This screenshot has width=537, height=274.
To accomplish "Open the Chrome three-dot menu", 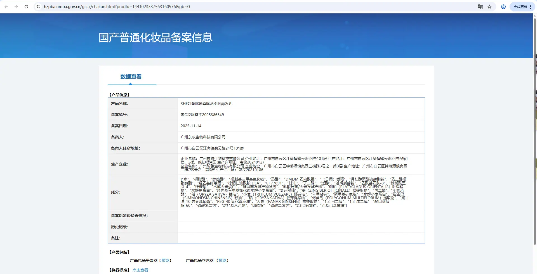I will [531, 7].
